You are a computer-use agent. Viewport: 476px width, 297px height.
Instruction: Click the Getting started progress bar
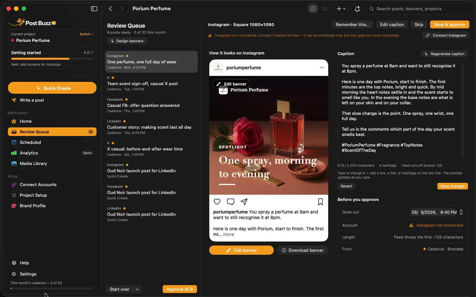tap(52, 59)
